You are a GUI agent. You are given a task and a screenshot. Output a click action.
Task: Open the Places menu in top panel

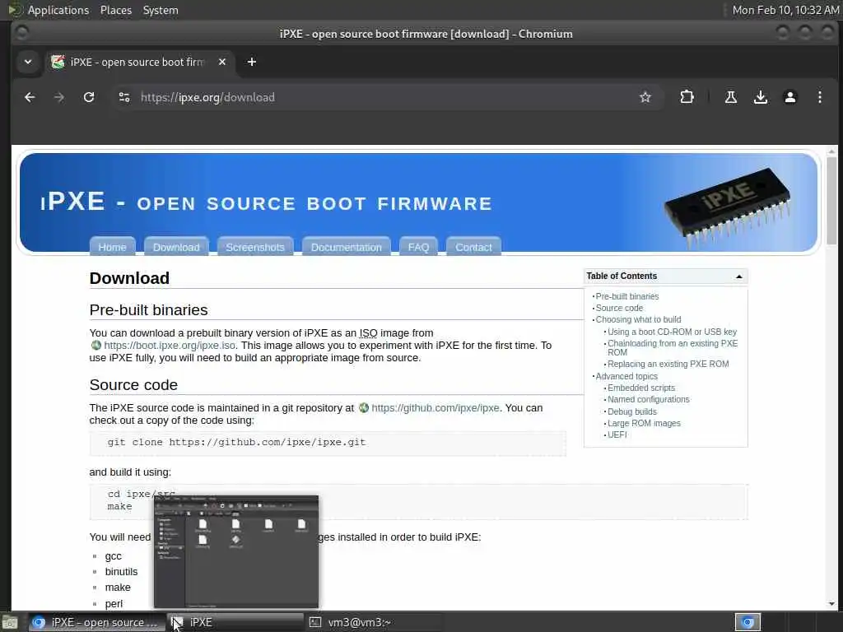pos(115,10)
